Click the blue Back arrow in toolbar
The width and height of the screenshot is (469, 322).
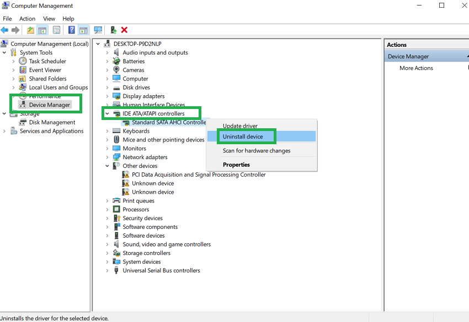pos(5,30)
